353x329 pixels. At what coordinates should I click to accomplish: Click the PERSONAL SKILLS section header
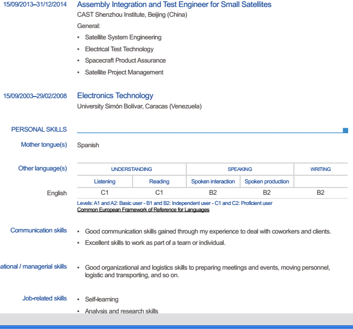click(39, 129)
